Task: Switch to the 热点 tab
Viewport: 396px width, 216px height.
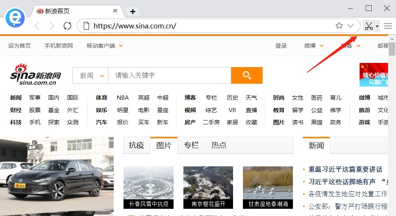Action: 219,145
